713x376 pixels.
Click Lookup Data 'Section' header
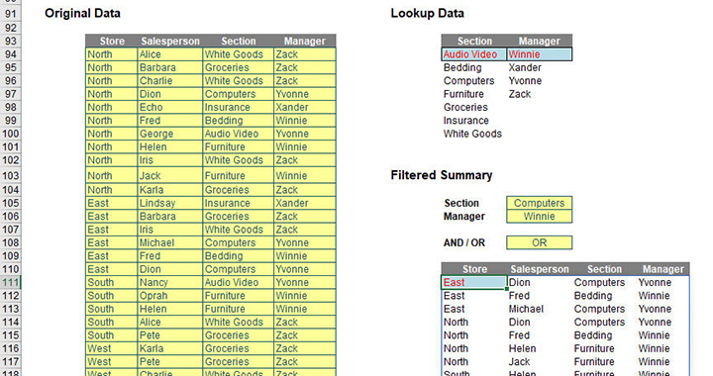(473, 41)
